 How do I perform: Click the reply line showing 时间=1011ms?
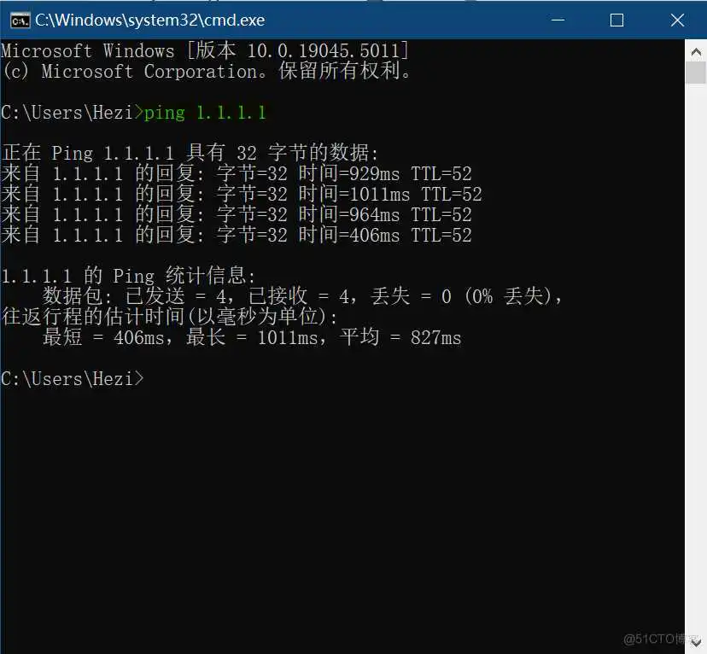tap(242, 195)
